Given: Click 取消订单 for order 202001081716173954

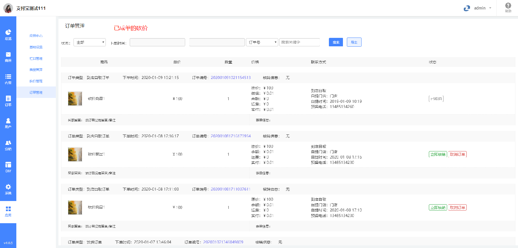Looking at the screenshot, I should [457, 154].
